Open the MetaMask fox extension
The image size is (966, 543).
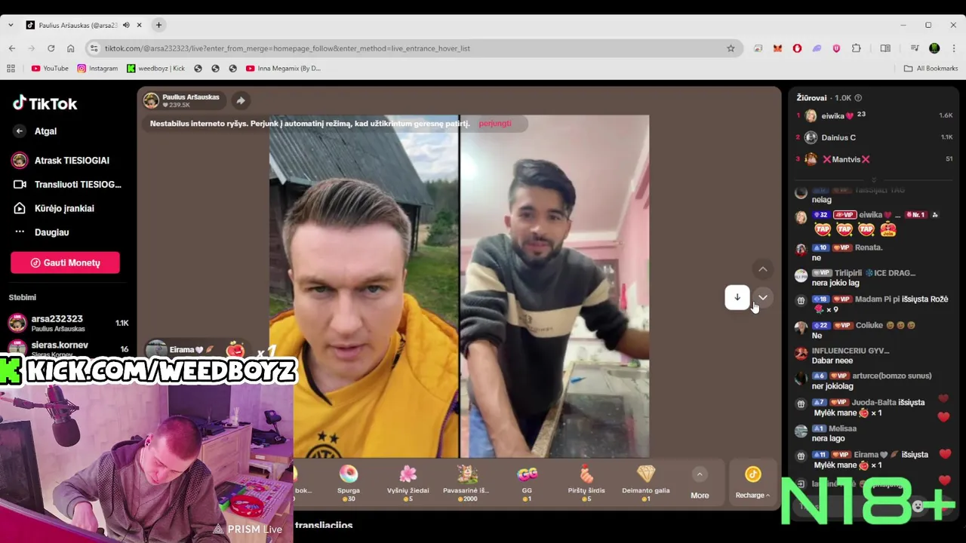(777, 48)
